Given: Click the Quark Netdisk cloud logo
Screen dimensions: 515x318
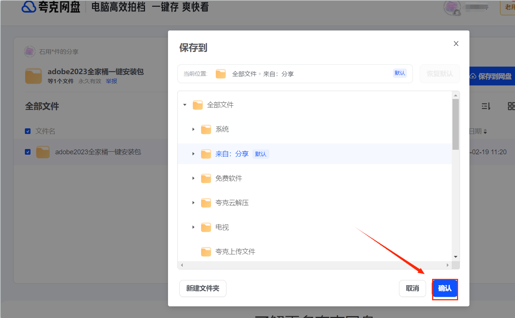Looking at the screenshot, I should point(29,7).
